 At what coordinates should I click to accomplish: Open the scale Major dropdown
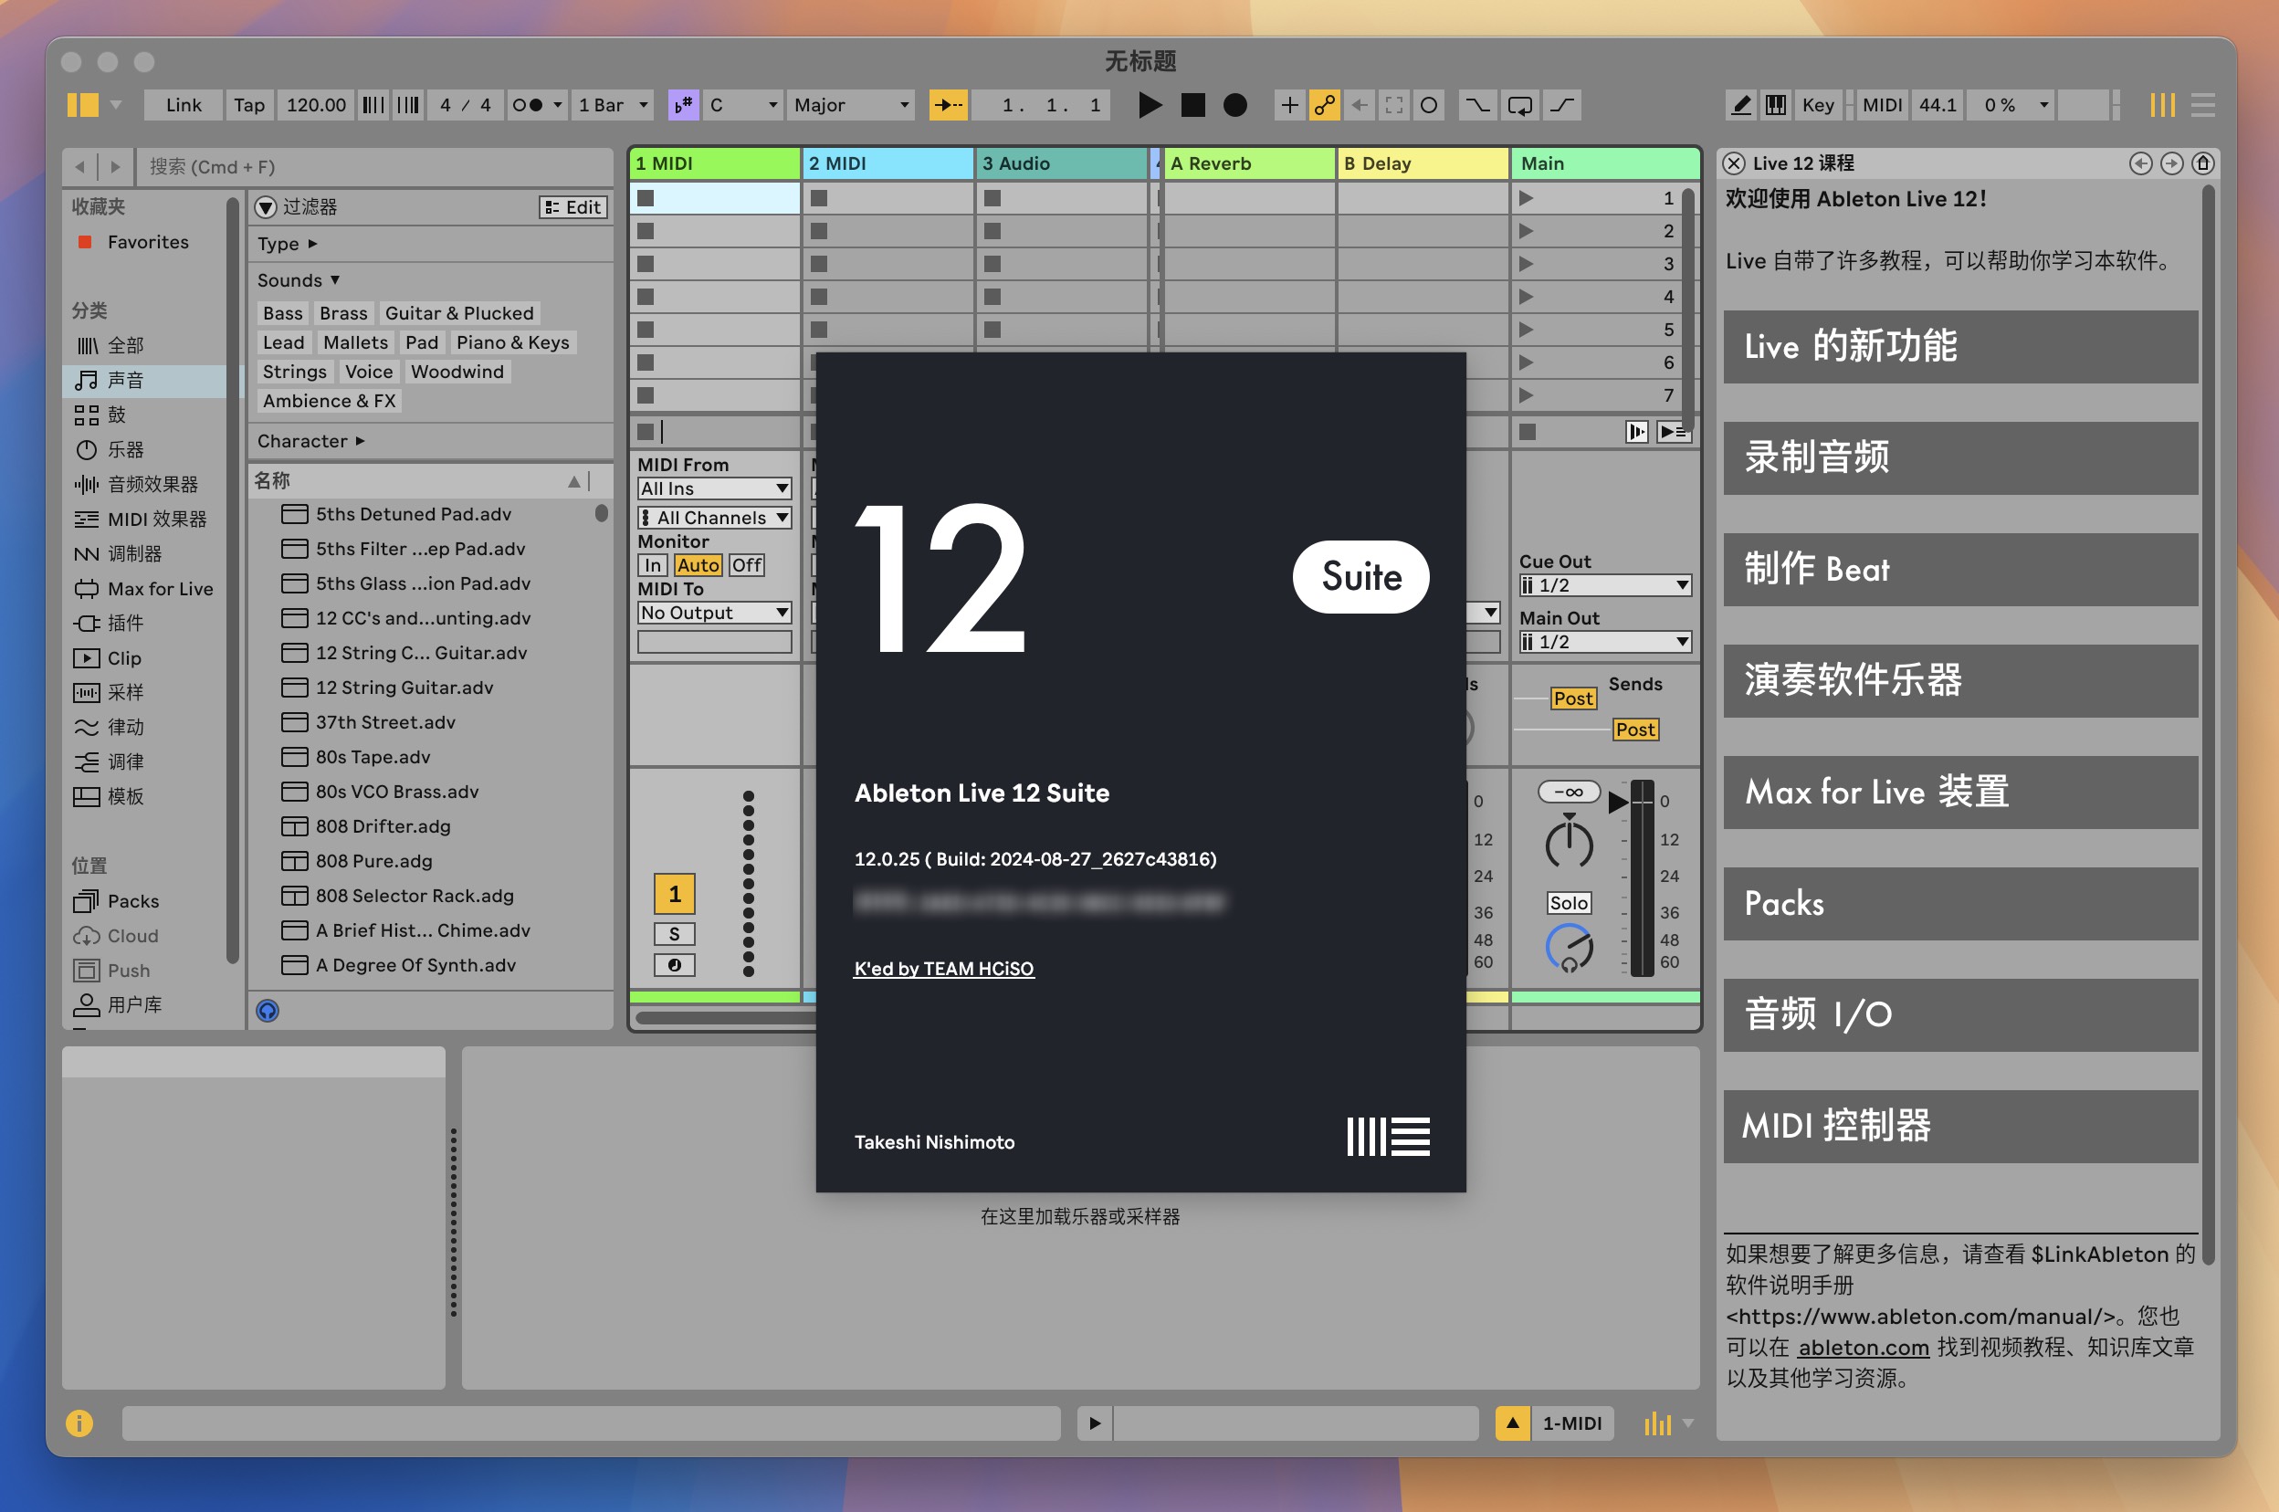(x=850, y=105)
